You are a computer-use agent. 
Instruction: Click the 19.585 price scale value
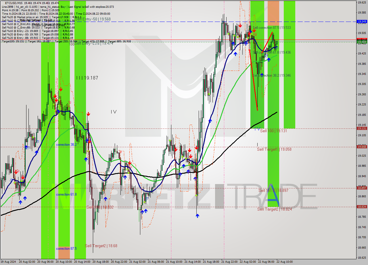click(x=362, y=13)
